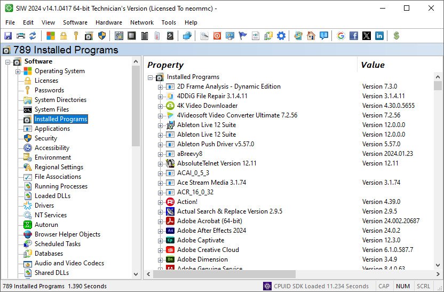Image resolution: width=444 pixels, height=292 pixels.
Task: Click the Windows logo toolbar icon
Action: (x=50, y=36)
